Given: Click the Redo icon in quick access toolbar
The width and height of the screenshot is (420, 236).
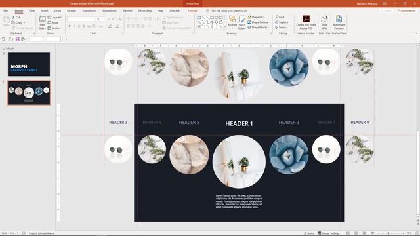Looking at the screenshot, I should coord(11,39).
